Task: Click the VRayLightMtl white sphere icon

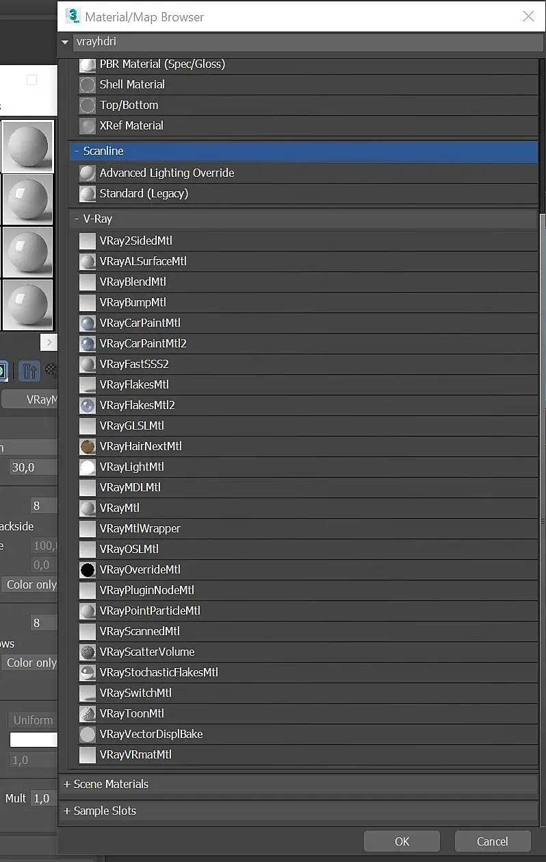Action: pos(88,467)
